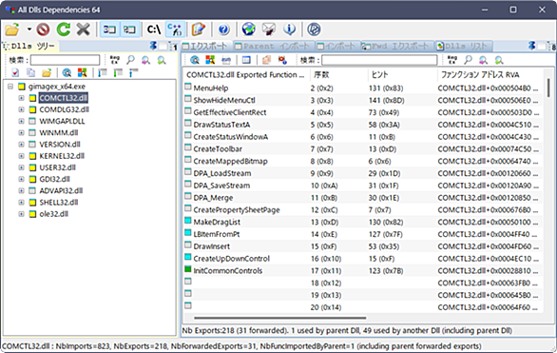Switch to the Parent インポート tab
The image size is (557, 353).
point(273,46)
